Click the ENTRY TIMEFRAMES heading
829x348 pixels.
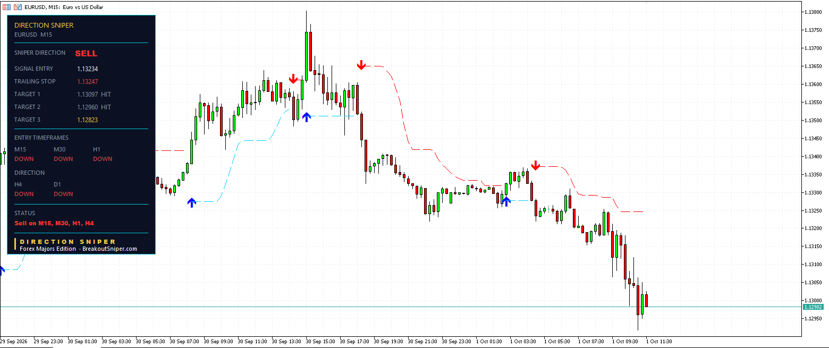coord(41,138)
